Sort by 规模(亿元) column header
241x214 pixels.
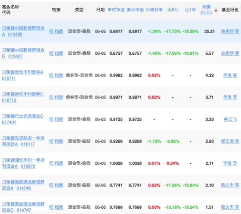[206, 10]
